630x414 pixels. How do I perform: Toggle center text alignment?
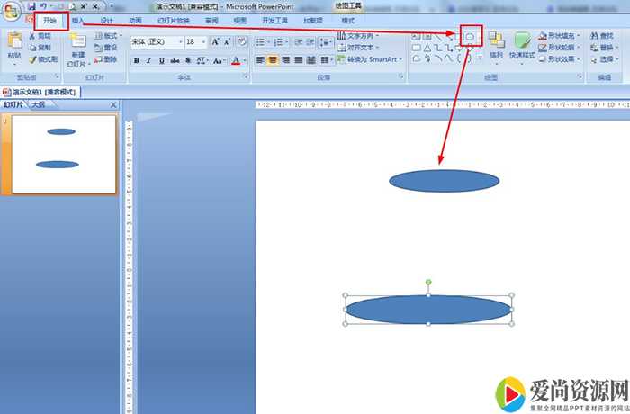click(273, 60)
